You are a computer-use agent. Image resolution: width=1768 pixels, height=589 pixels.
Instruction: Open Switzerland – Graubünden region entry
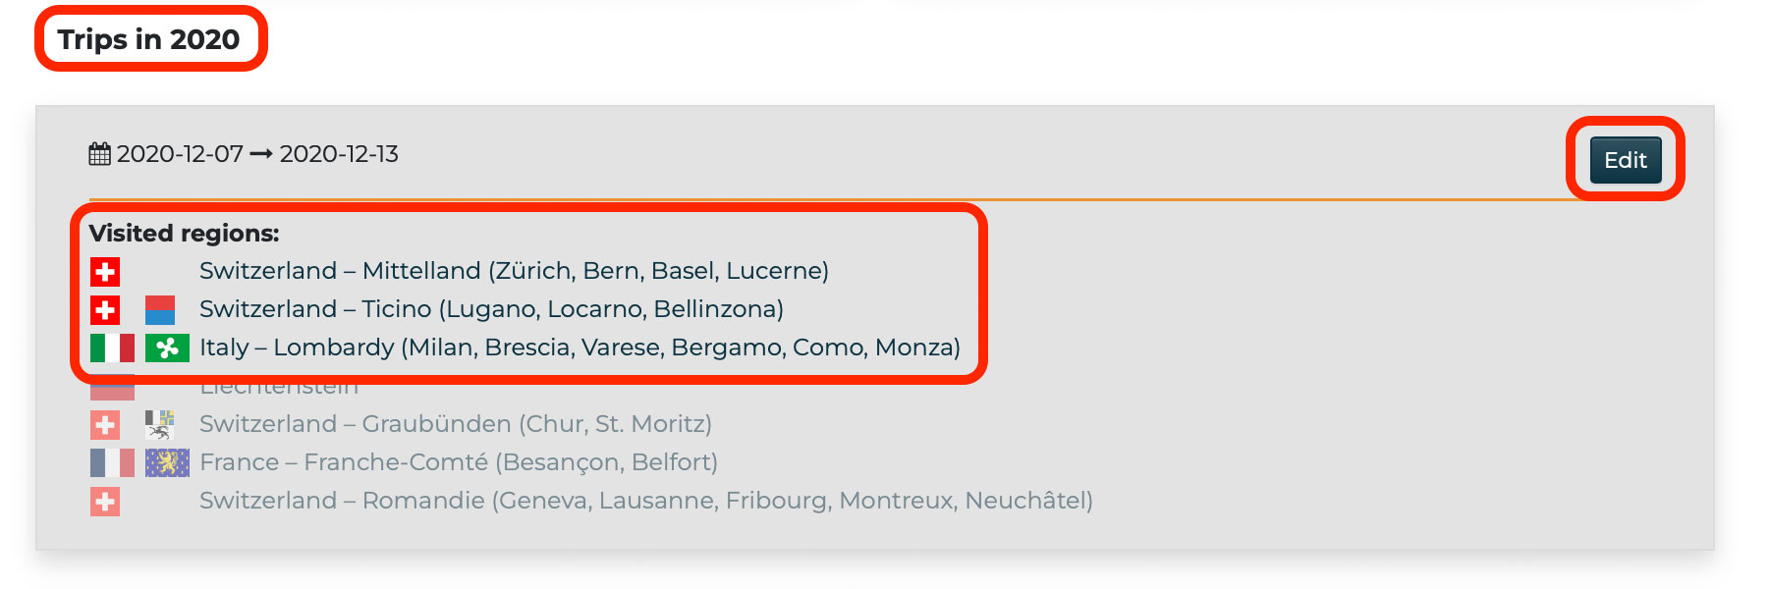456,424
